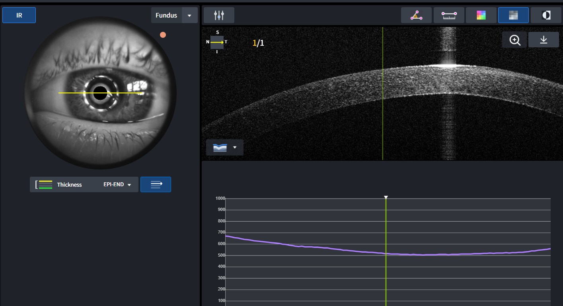The height and width of the screenshot is (306, 563).
Task: Toggle the grayscale display mode
Action: [513, 15]
